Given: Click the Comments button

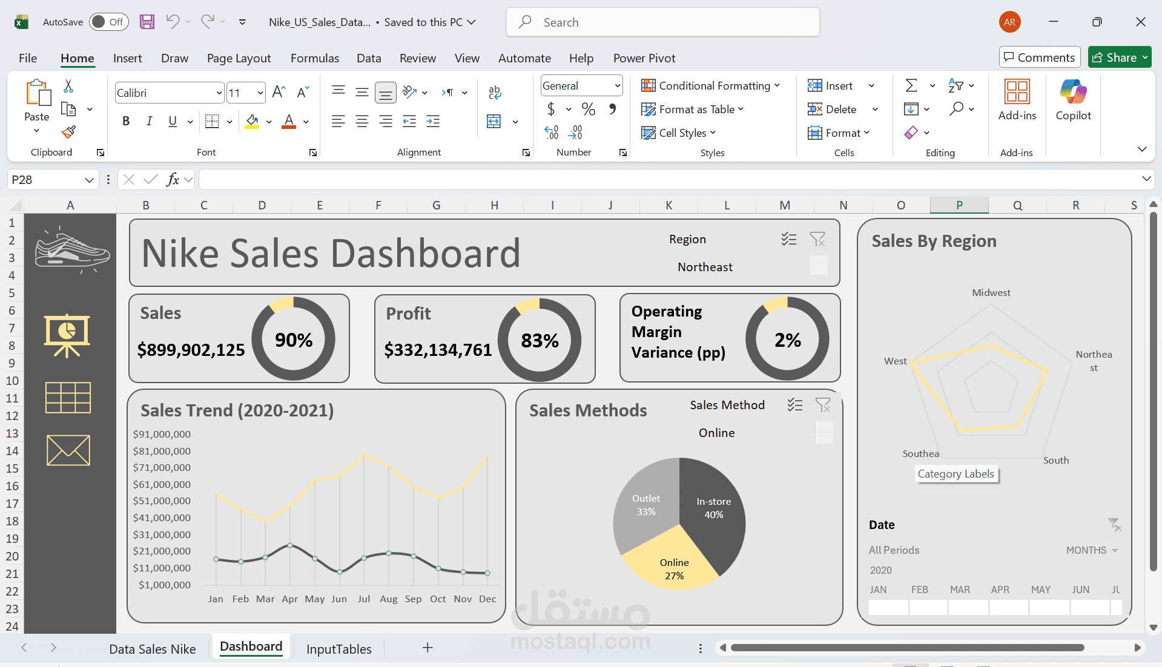Looking at the screenshot, I should (x=1040, y=57).
